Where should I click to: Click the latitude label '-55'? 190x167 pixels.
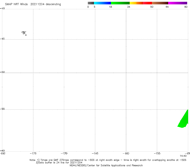2,109
